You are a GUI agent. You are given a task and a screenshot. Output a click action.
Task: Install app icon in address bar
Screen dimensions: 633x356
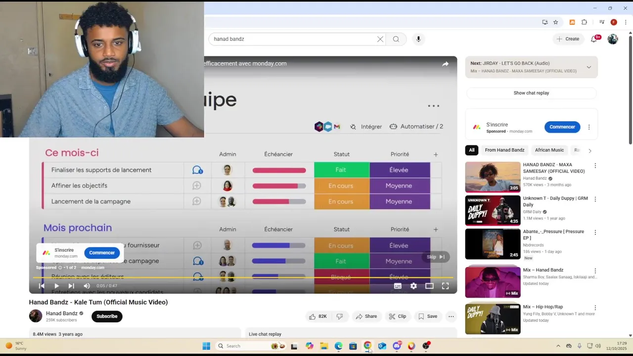click(x=545, y=22)
